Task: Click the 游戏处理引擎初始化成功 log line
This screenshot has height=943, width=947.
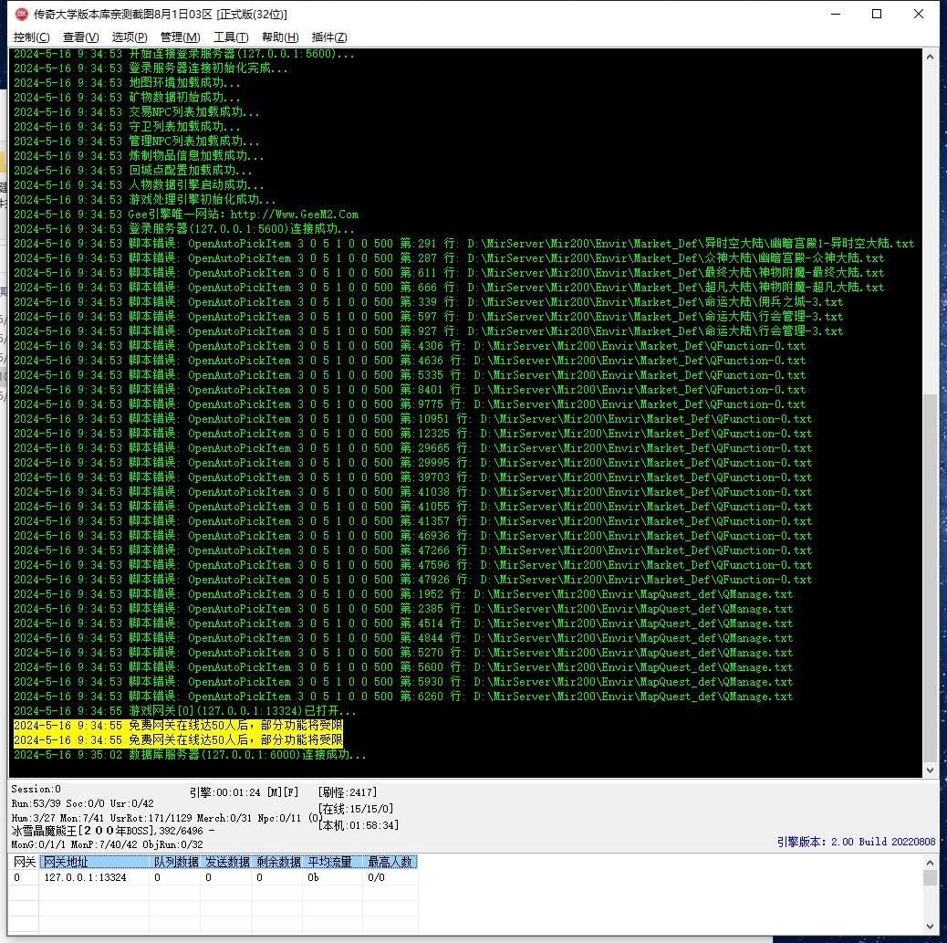Action: click(x=145, y=200)
